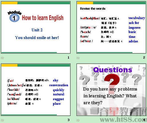The width and height of the screenshot is (147, 123).
Task: Click the Revise the words heading
Action: (93, 9)
